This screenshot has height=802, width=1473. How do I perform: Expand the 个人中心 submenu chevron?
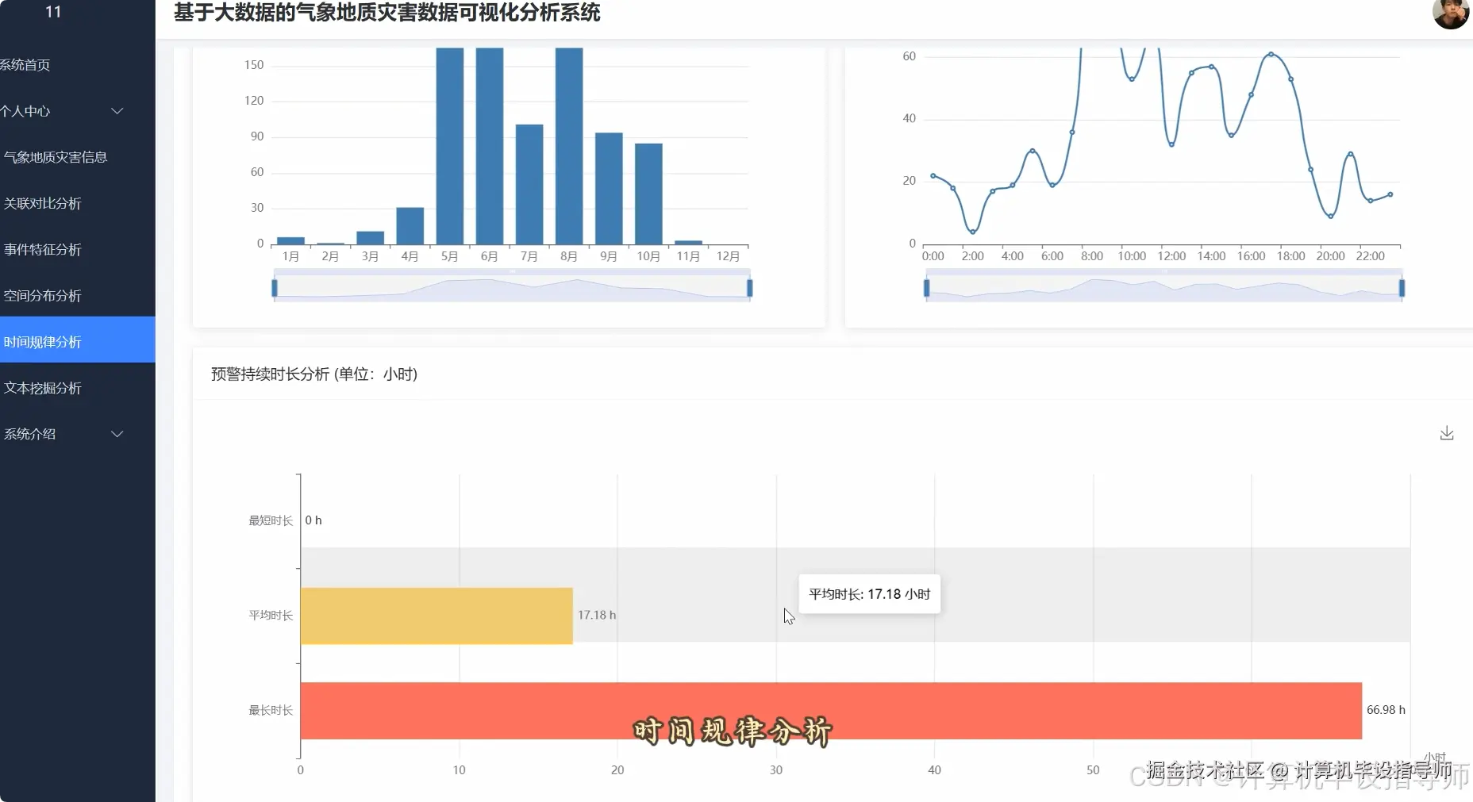tap(117, 111)
